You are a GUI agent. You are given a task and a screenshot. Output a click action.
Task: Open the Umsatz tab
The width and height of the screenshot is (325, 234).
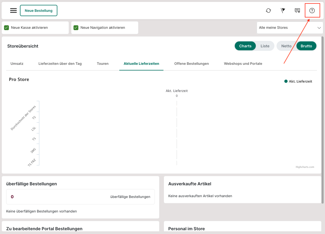[17, 64]
